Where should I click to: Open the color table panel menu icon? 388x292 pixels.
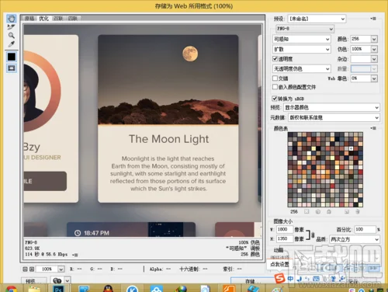tap(373, 128)
